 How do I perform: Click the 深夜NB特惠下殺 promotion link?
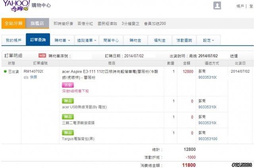tap(75, 91)
